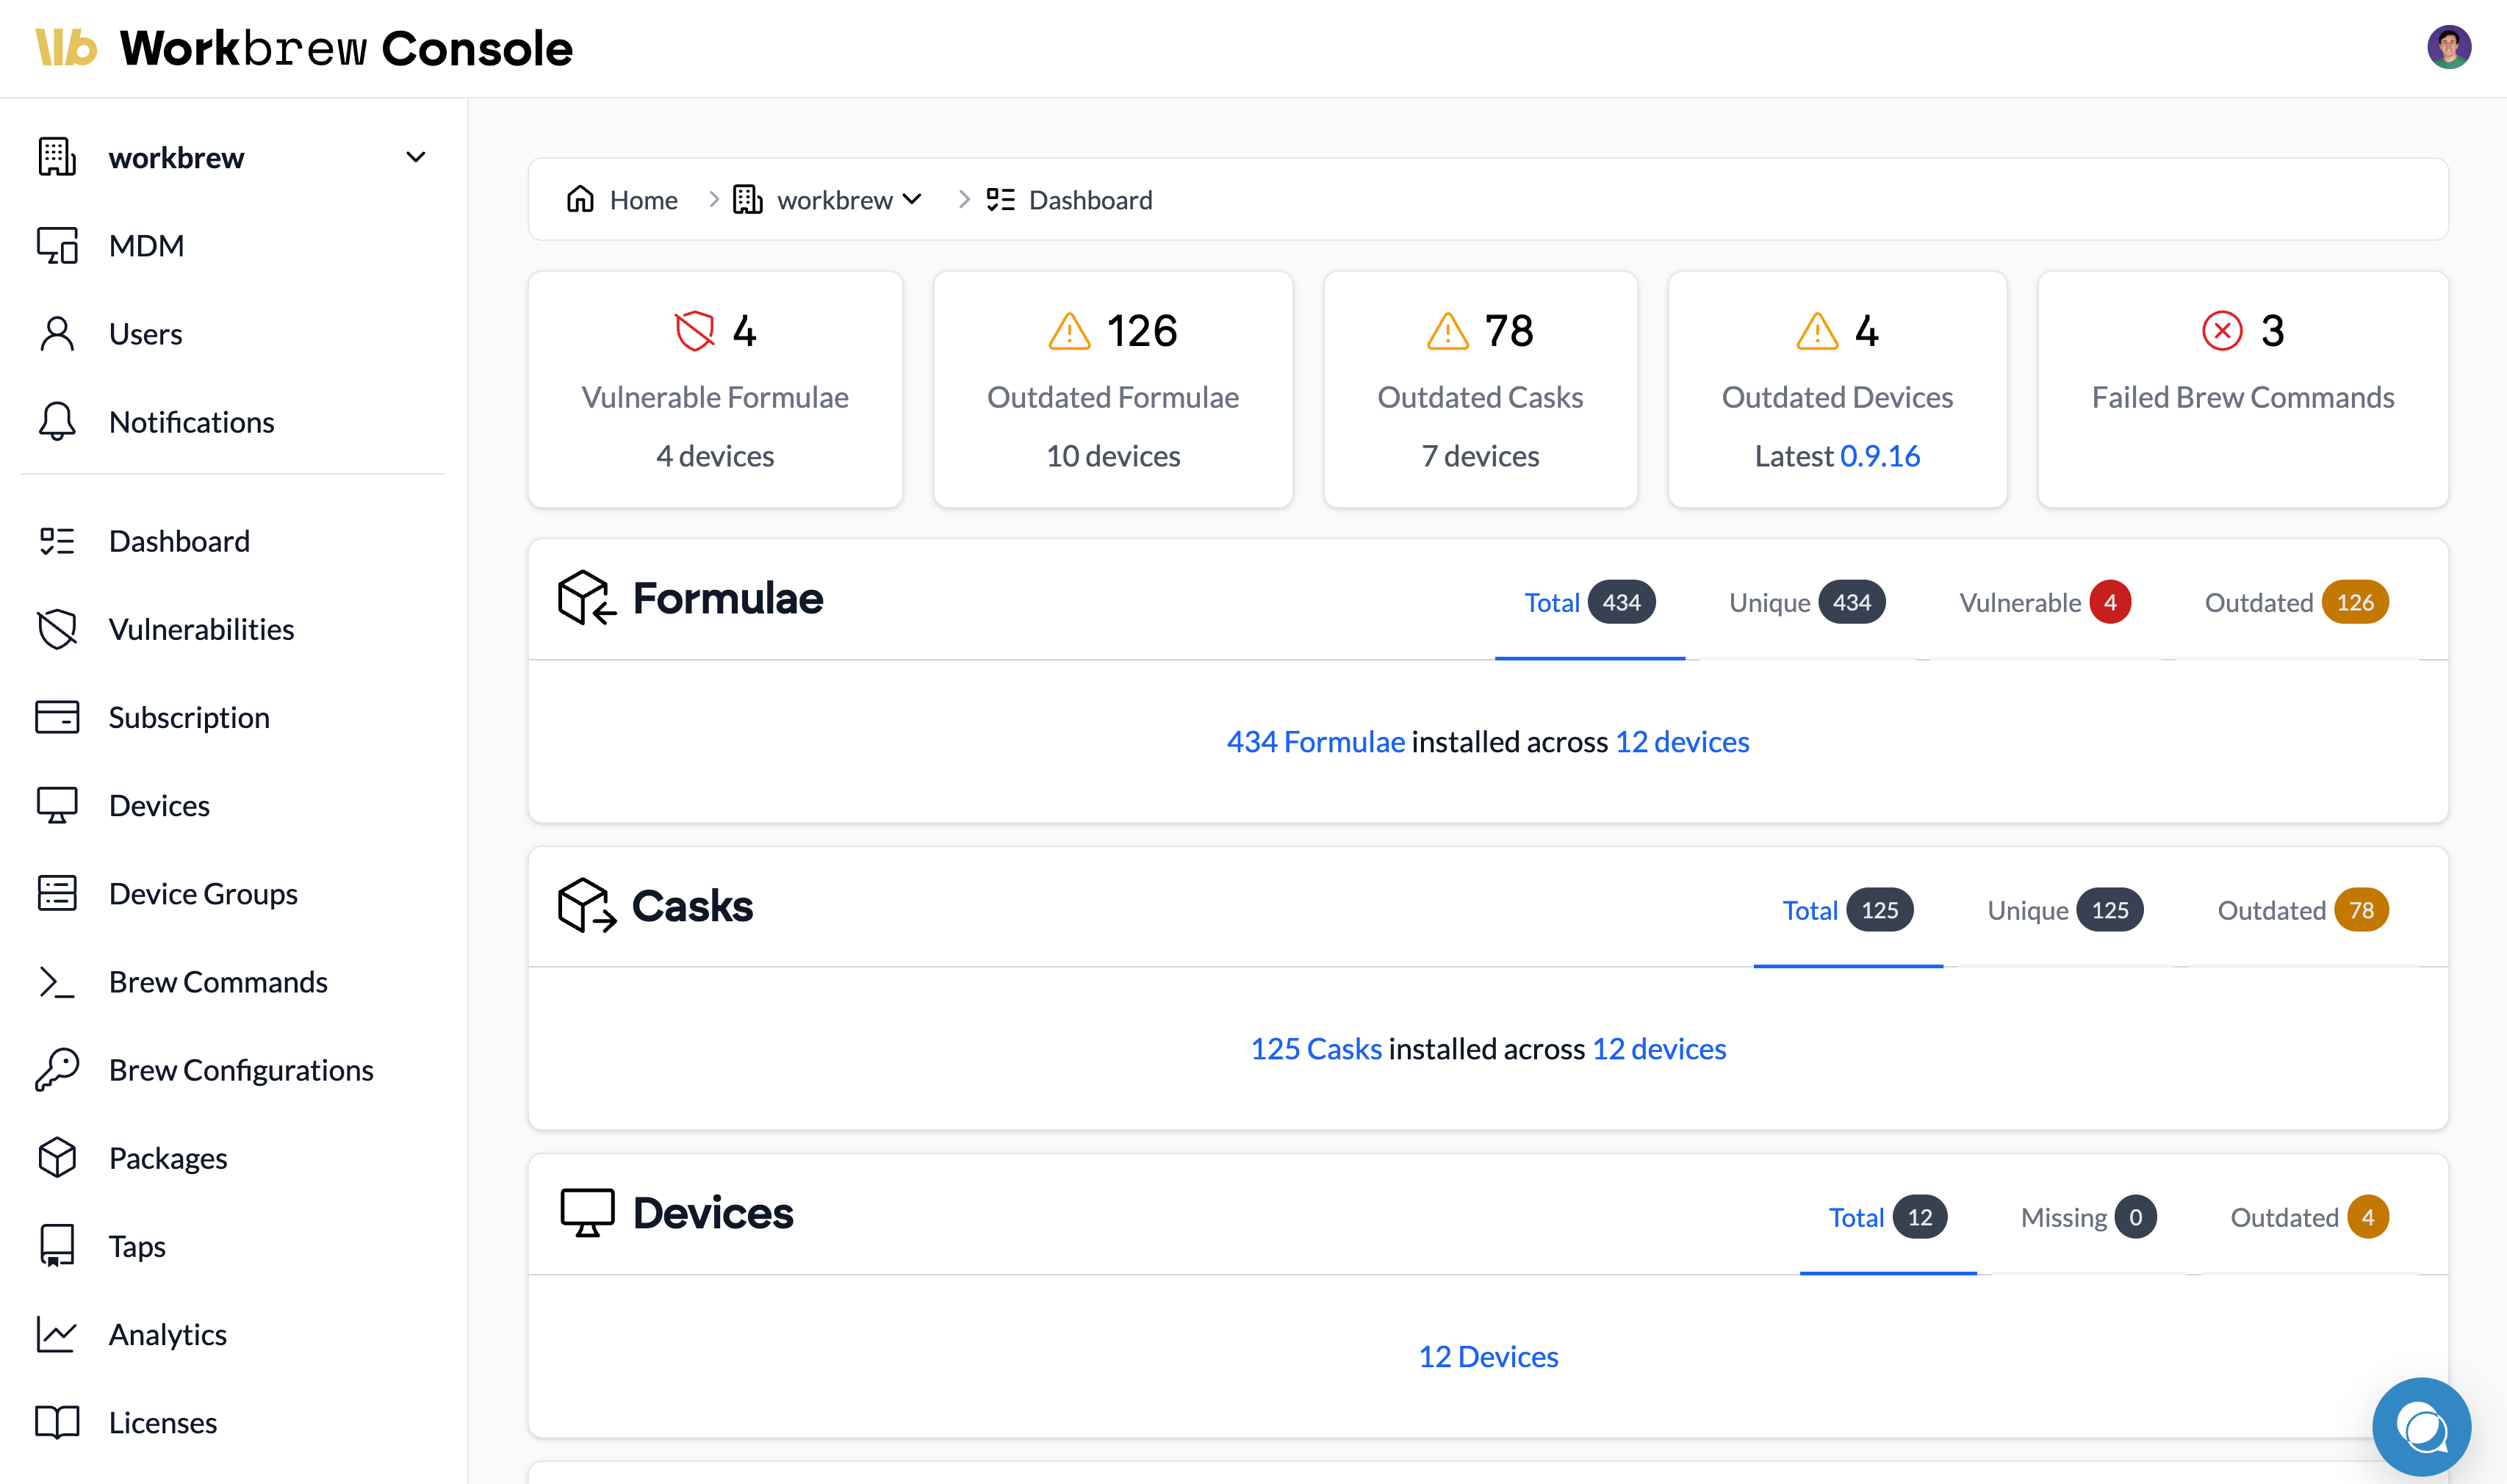
Task: Expand the workbrew workspace selector in sidebar
Action: click(x=415, y=158)
